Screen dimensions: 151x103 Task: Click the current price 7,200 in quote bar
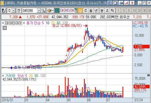14,17
